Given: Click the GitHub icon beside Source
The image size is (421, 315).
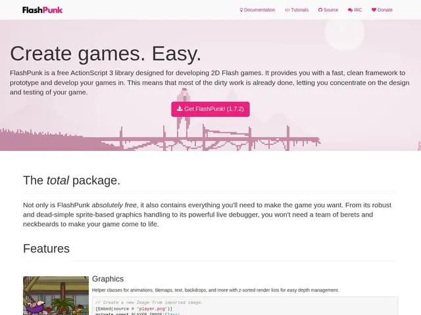Looking at the screenshot, I should (320, 10).
